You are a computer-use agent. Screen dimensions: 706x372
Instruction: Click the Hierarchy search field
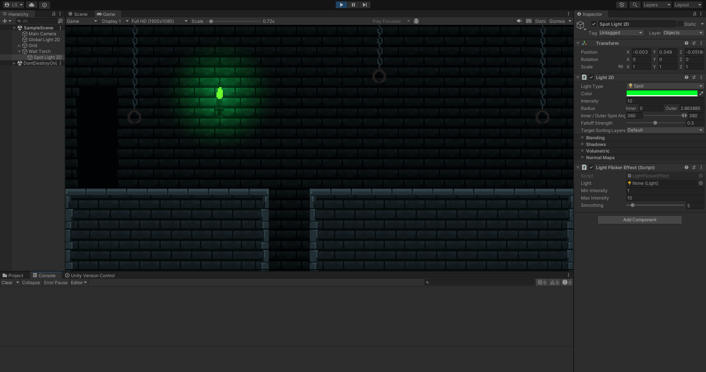click(36, 21)
